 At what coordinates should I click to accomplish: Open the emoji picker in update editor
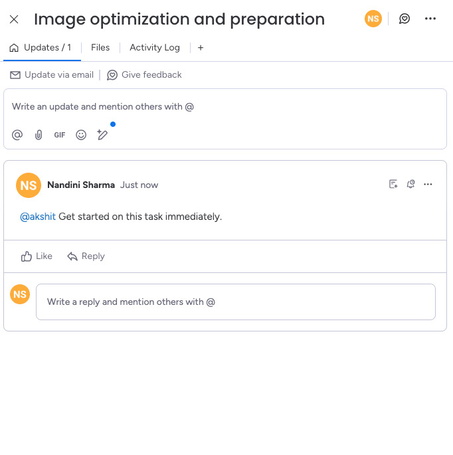[81, 135]
